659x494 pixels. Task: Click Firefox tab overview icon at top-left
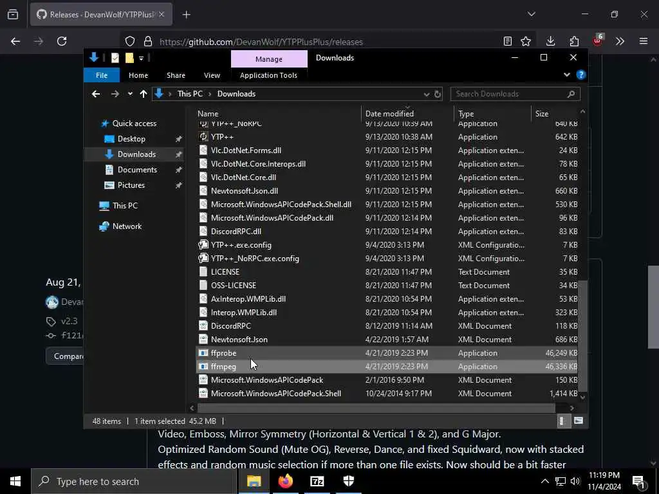click(13, 15)
